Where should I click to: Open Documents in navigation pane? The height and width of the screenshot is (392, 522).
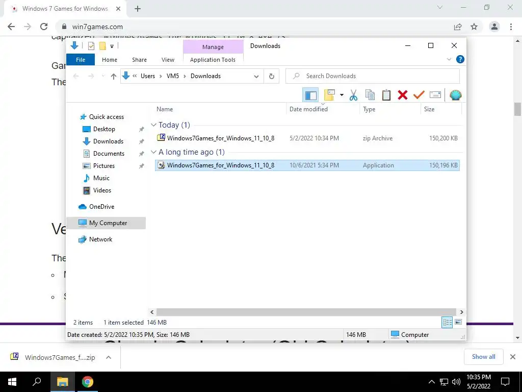tap(109, 154)
